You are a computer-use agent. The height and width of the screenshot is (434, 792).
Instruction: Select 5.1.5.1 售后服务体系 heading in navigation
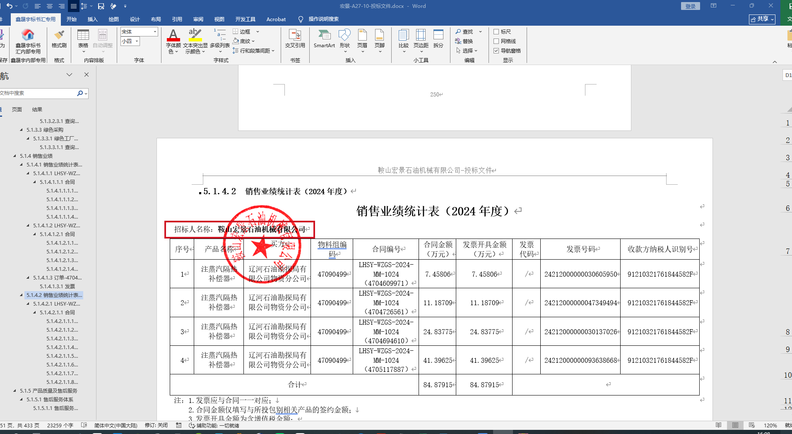pyautogui.click(x=50, y=400)
